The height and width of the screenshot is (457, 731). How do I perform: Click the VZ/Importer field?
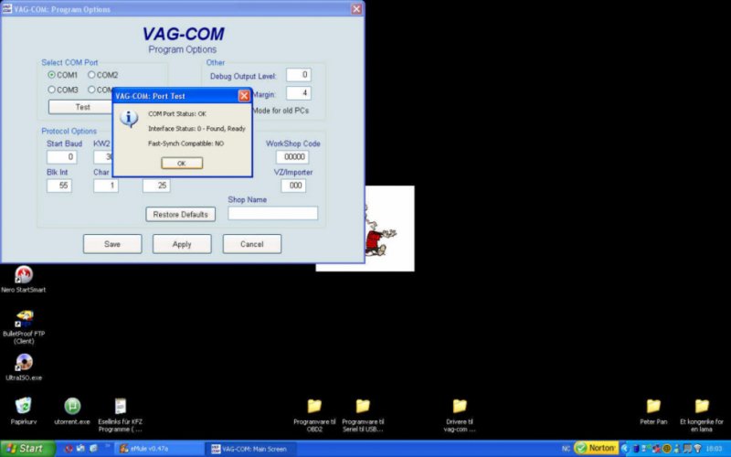tap(293, 186)
